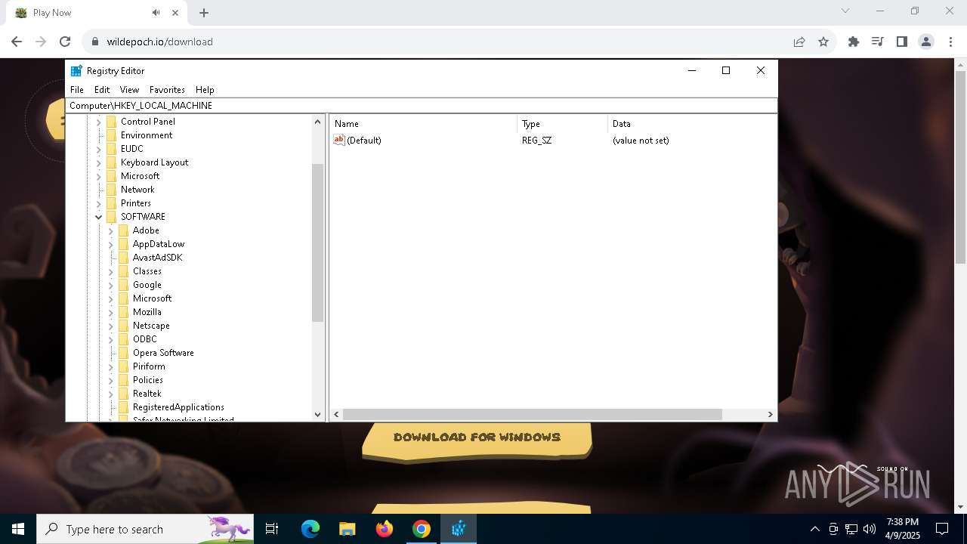Expand the Classes key
The image size is (967, 544).
point(110,271)
